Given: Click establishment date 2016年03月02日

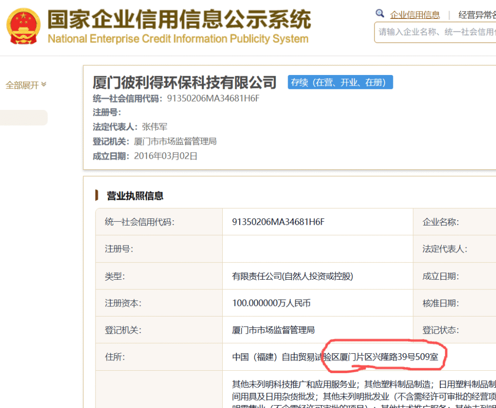Looking at the screenshot, I should 166,156.
